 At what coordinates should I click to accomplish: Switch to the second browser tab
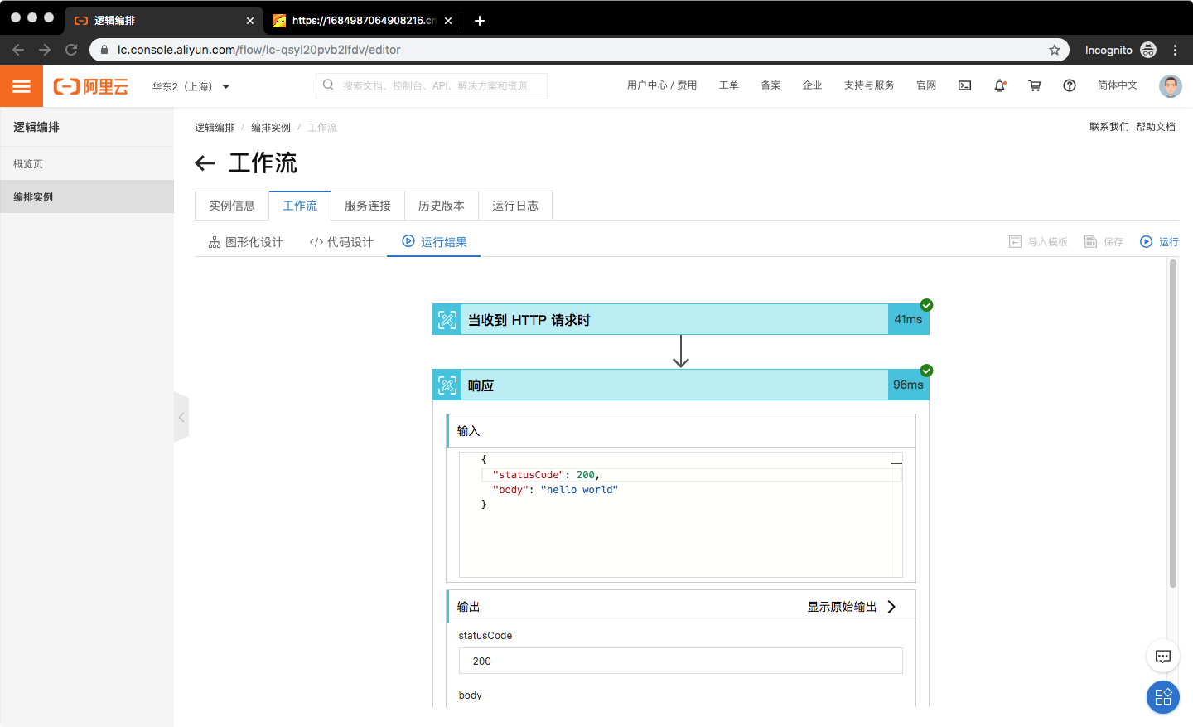(362, 21)
